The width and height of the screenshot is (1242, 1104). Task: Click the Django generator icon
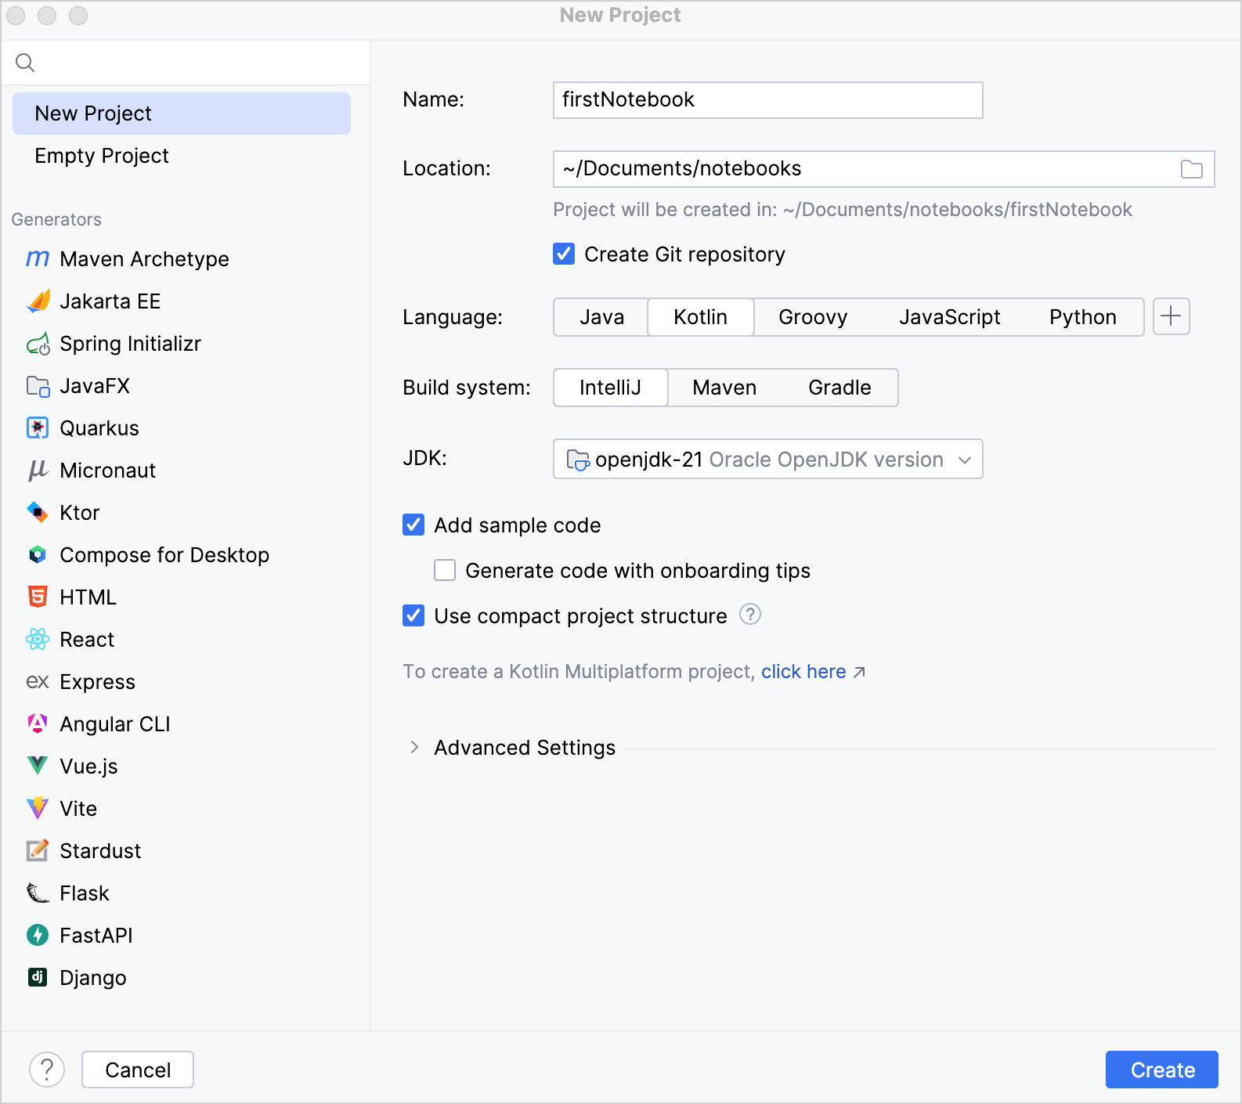click(x=38, y=977)
